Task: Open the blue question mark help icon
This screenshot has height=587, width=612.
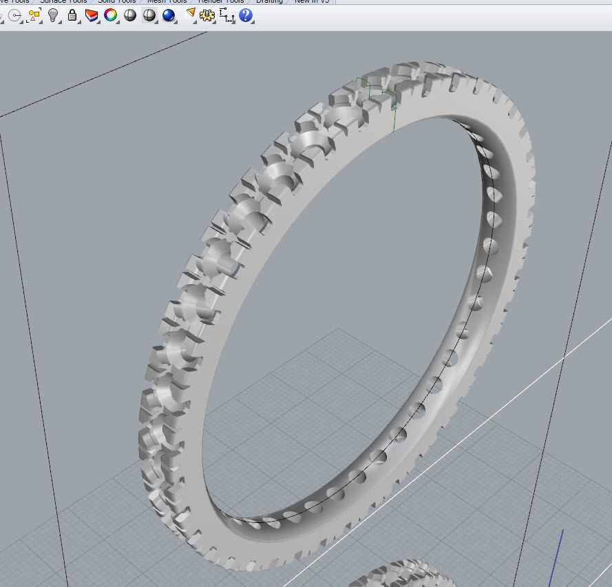Action: click(246, 15)
